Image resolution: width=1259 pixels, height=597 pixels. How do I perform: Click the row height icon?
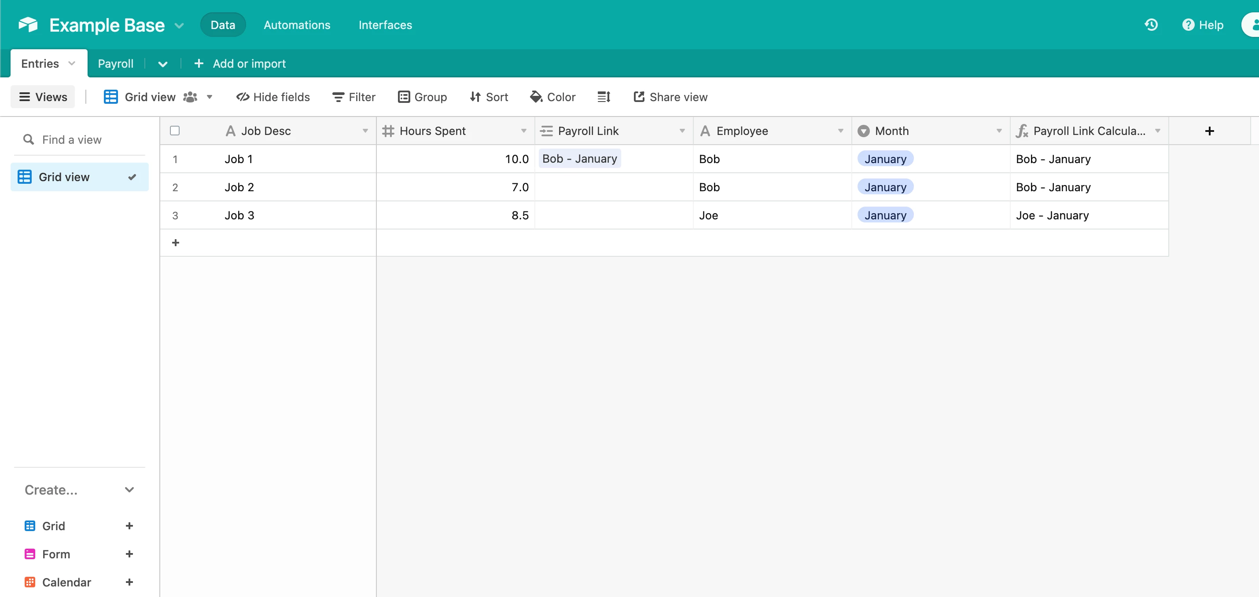point(604,97)
